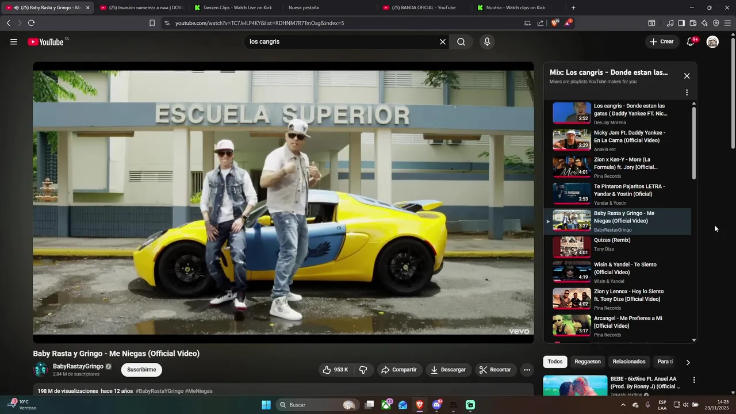736x414 pixels.
Task: Start voice search with the microphone
Action: pyautogui.click(x=487, y=41)
